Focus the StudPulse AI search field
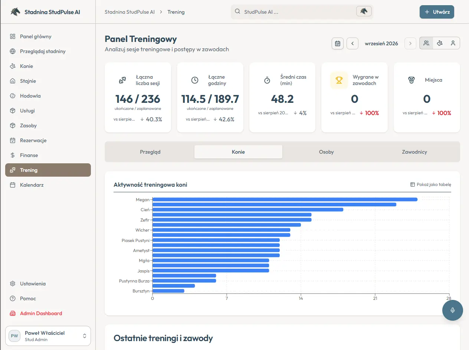 click(x=297, y=12)
